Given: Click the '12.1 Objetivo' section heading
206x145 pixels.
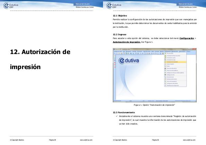Looking at the screenshot, I should [x=120, y=16].
